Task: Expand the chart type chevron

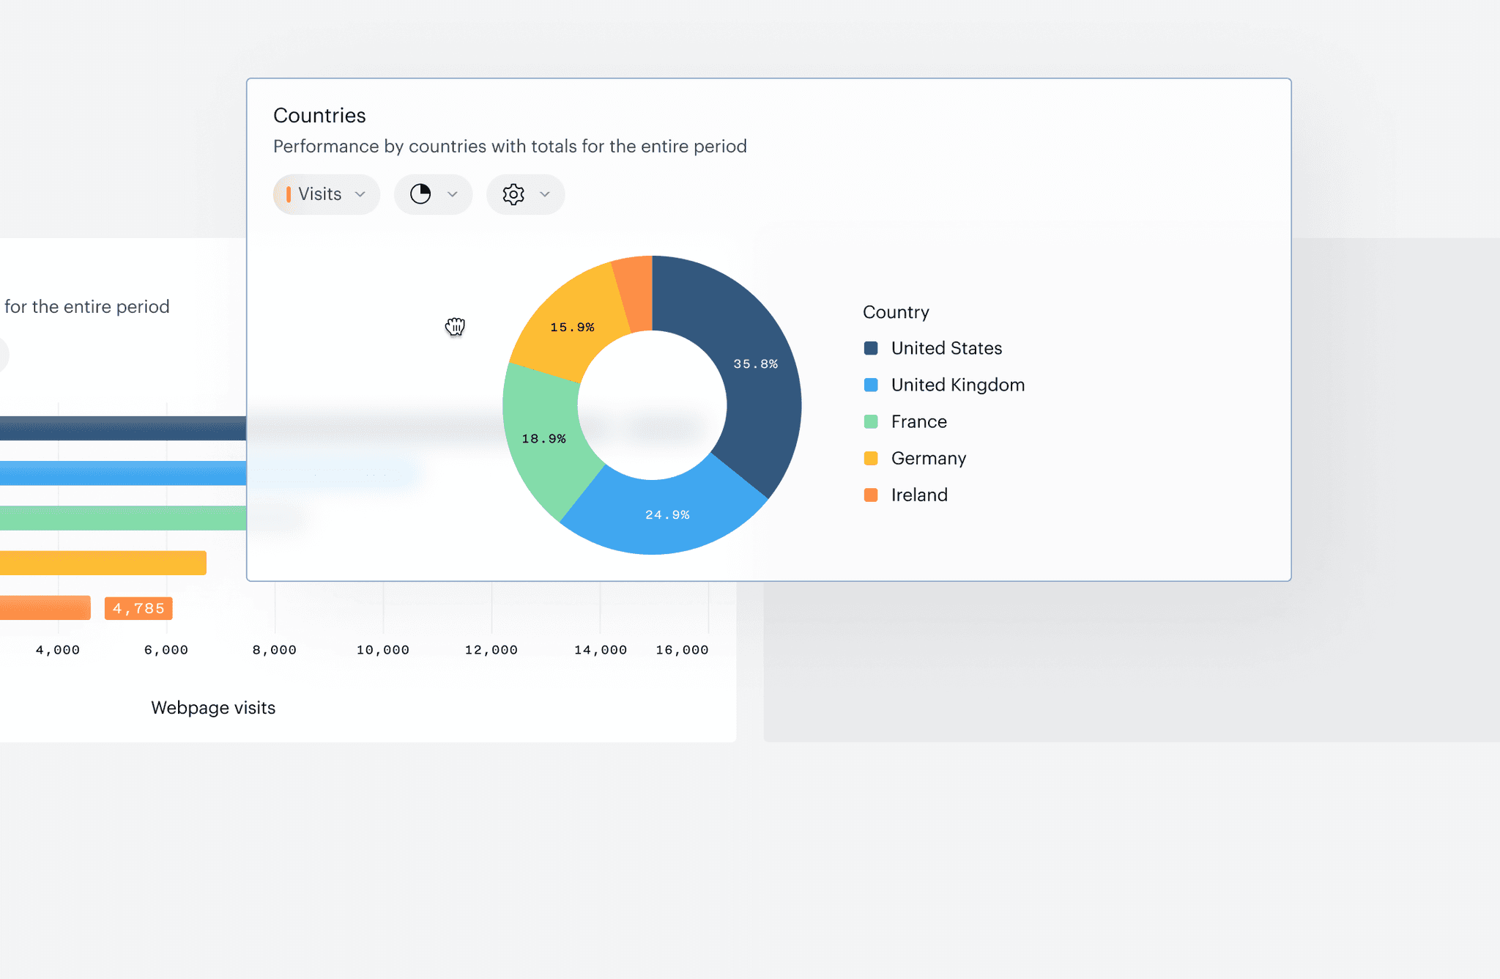Action: click(x=453, y=194)
